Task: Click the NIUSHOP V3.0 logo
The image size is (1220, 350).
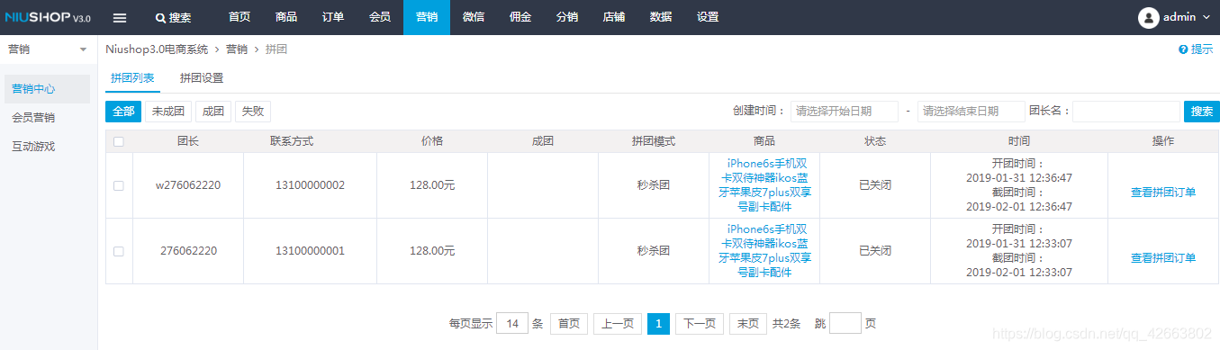Action: pyautogui.click(x=48, y=17)
